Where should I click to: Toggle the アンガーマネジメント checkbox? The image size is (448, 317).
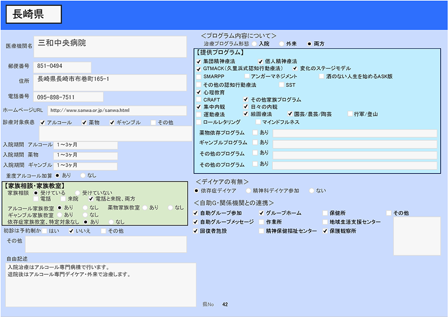click(x=247, y=77)
